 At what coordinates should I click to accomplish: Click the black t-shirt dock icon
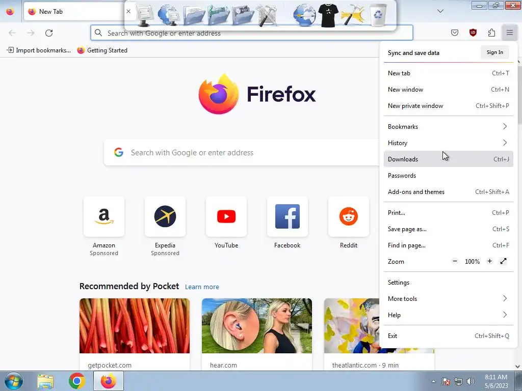coord(328,15)
